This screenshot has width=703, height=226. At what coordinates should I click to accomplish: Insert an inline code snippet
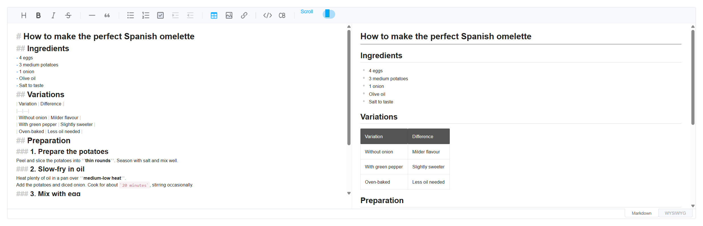[x=267, y=15]
